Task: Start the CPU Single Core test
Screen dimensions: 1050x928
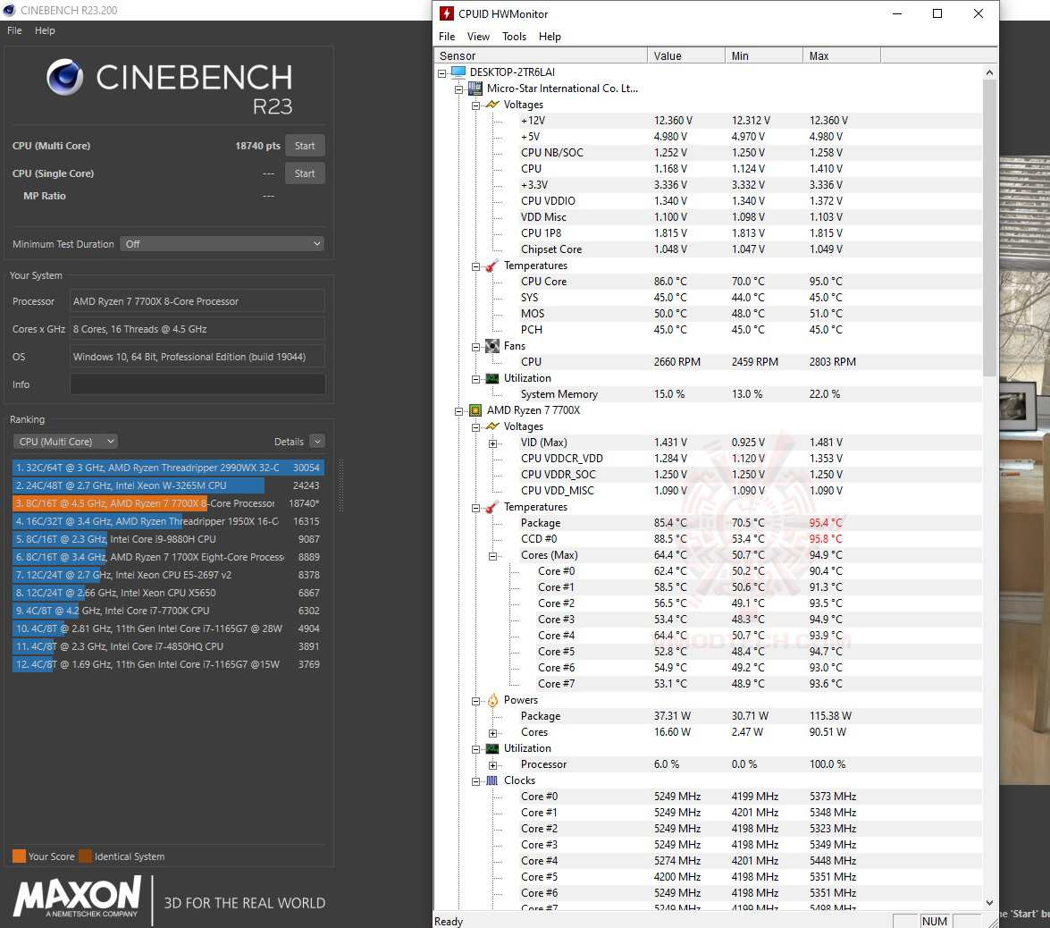Action: [305, 173]
